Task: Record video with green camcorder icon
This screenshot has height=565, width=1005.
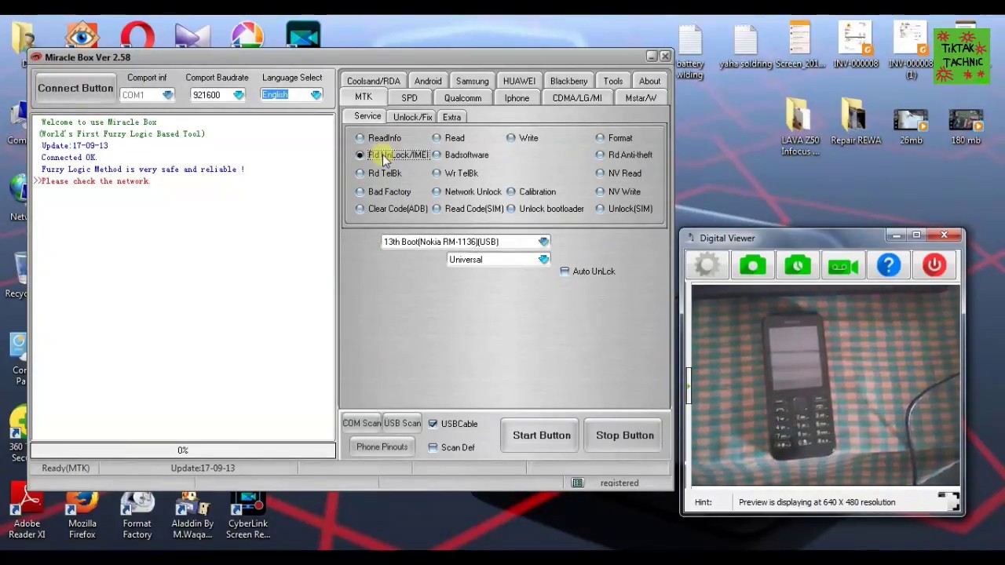Action: [843, 265]
